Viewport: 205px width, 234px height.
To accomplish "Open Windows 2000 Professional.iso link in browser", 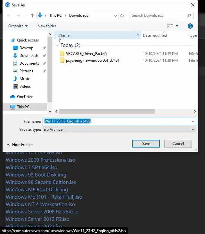I will (40, 160).
